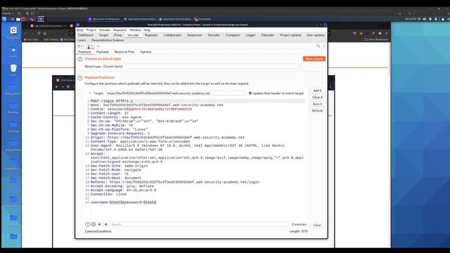
Task: Open the Intruder Options sub-tab
Action: (x=146, y=52)
